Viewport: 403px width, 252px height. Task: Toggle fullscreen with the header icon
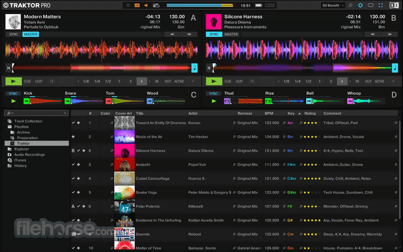381,5
